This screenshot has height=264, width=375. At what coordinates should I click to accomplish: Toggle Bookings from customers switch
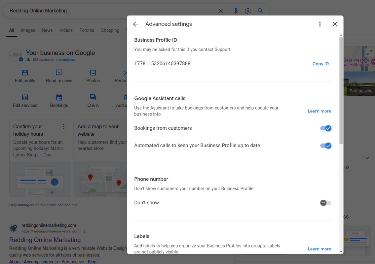click(326, 128)
